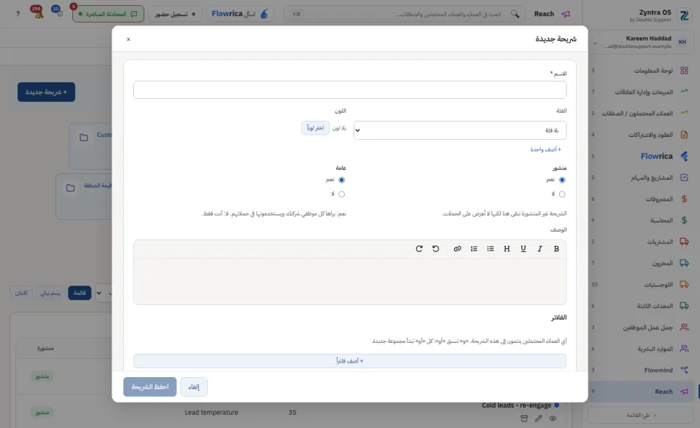
Task: Select لا for منشور
Action: pos(561,194)
